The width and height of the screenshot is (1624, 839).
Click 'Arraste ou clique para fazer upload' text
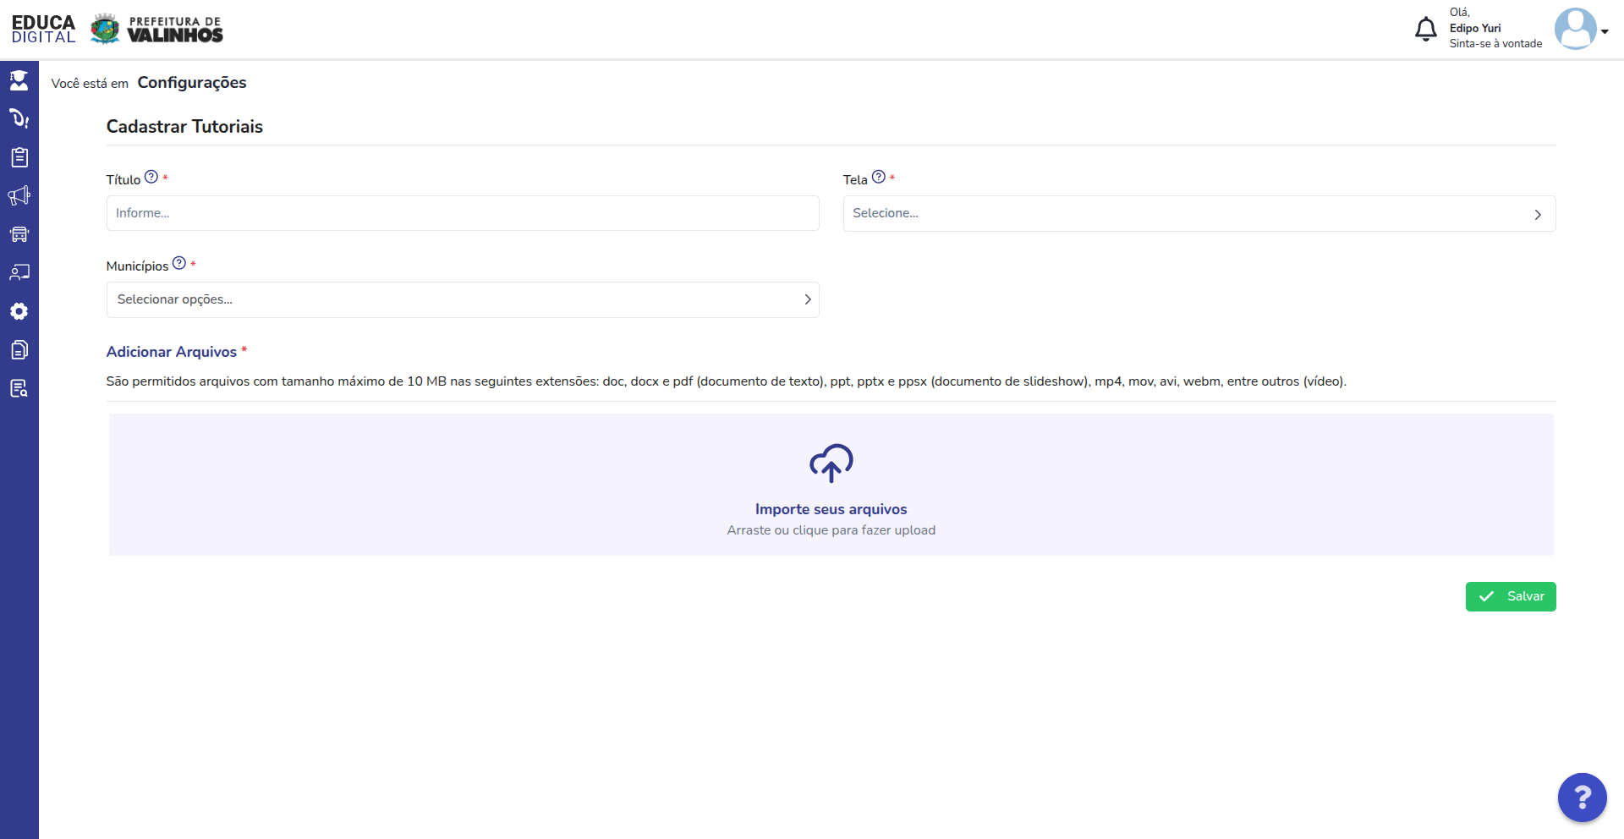click(831, 530)
